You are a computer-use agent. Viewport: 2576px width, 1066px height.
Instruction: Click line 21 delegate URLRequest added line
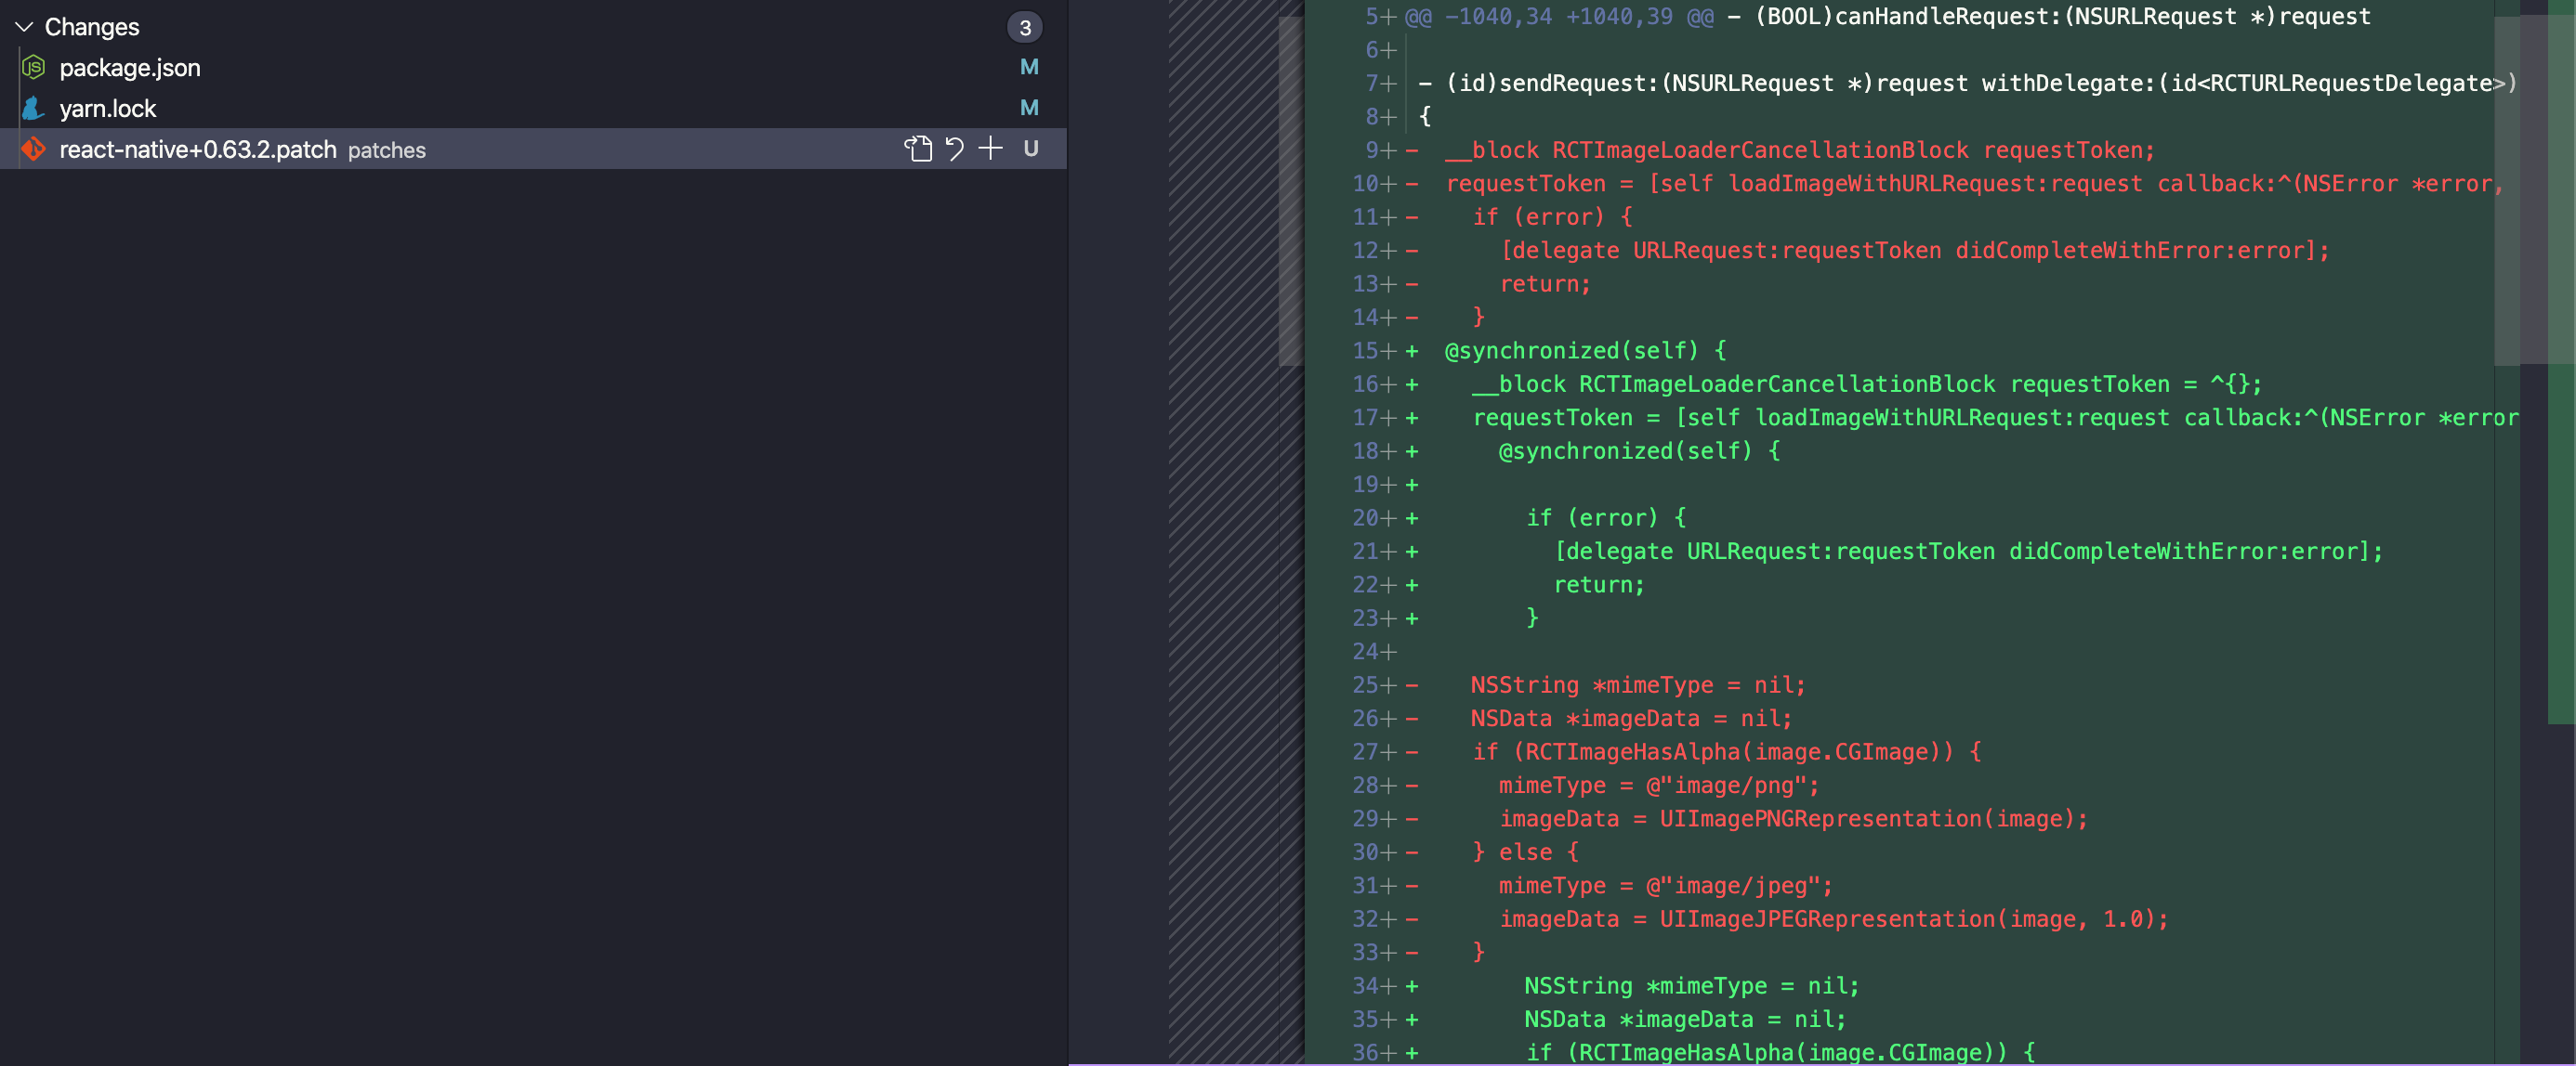pos(1969,551)
